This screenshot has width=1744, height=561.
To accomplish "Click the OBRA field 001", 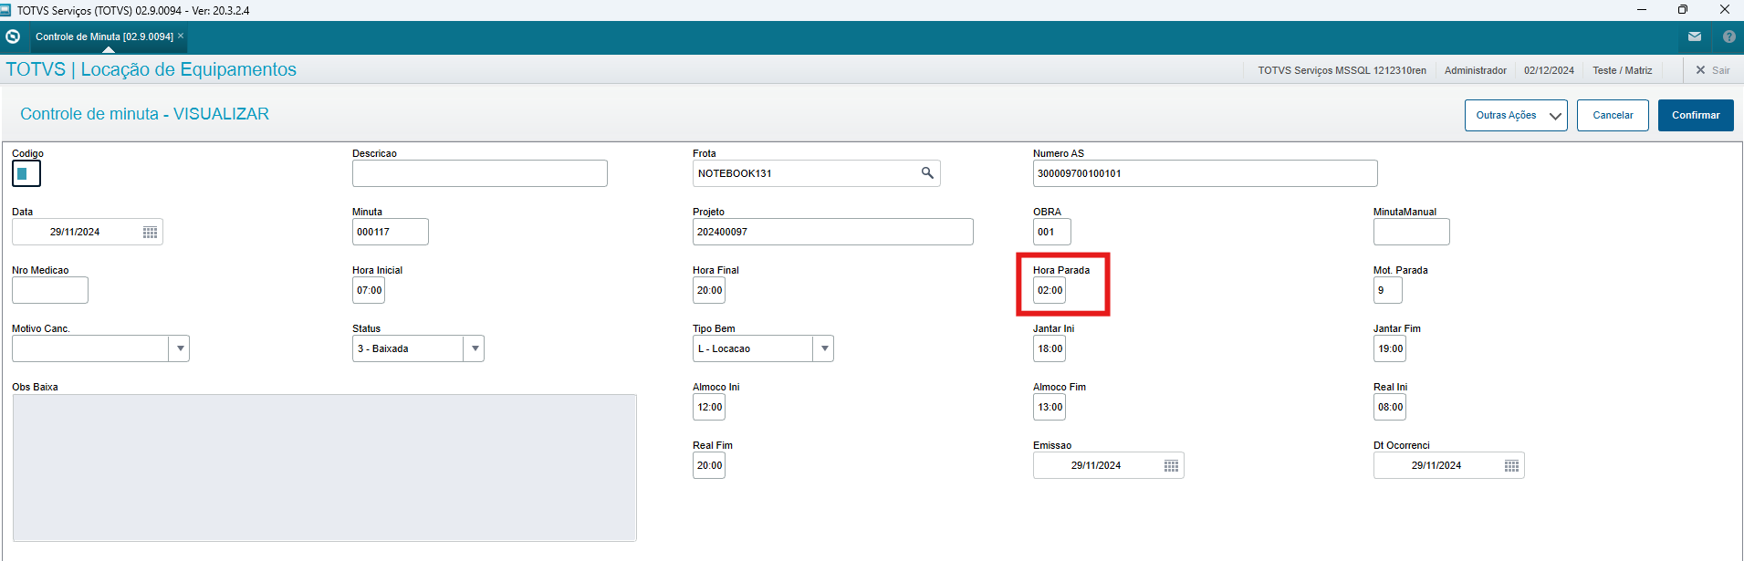I will (1052, 232).
